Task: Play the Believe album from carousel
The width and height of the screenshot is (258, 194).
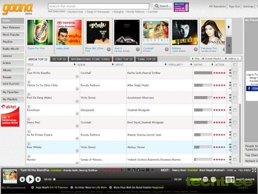Action: click(196, 49)
